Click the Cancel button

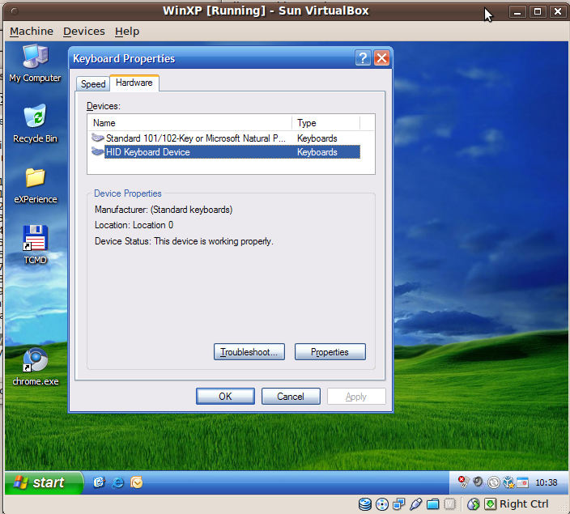(x=291, y=396)
